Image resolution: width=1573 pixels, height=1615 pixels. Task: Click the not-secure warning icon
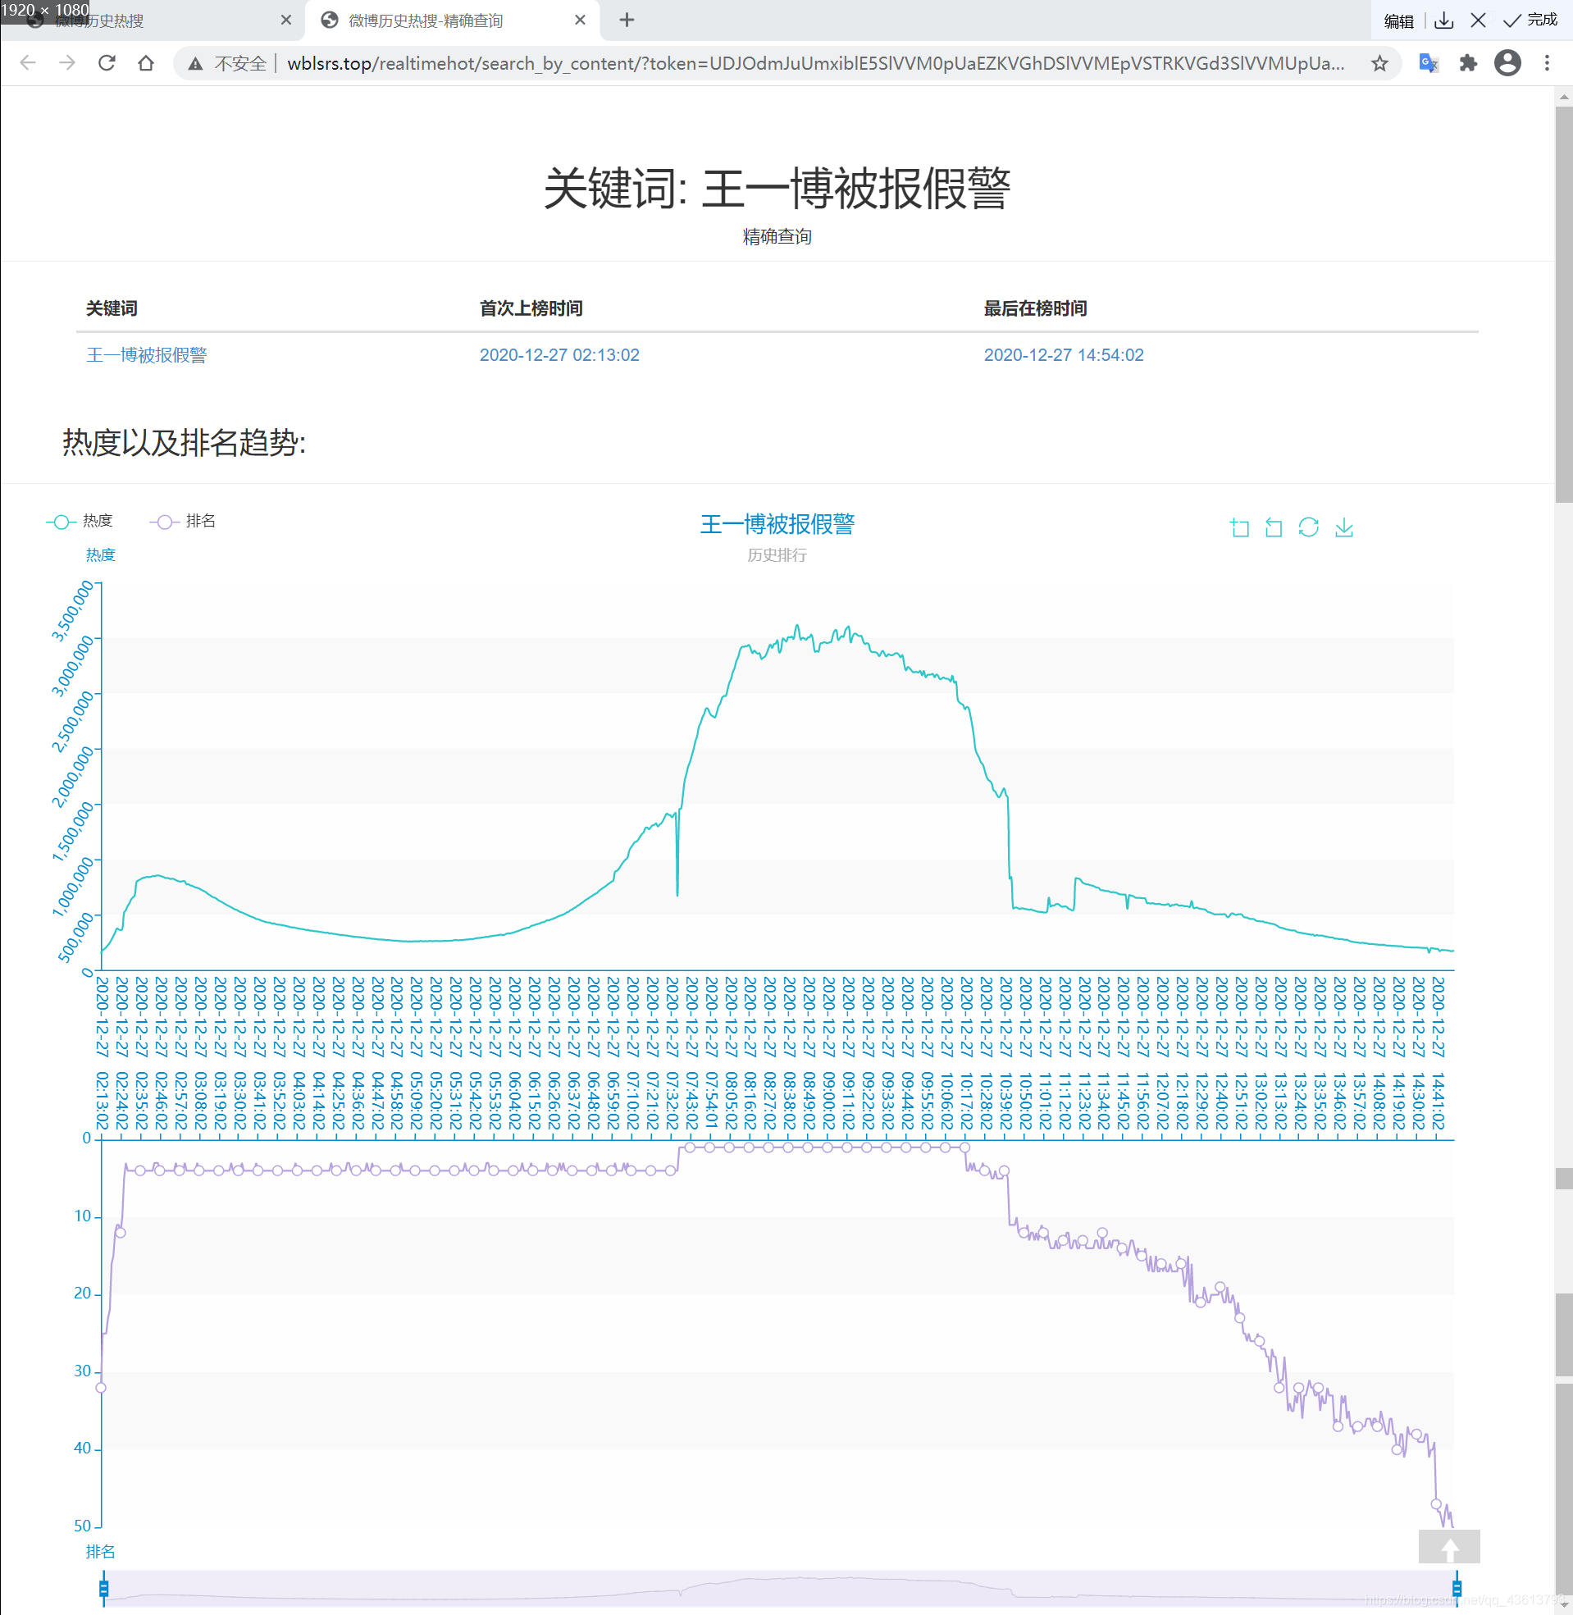(x=195, y=64)
